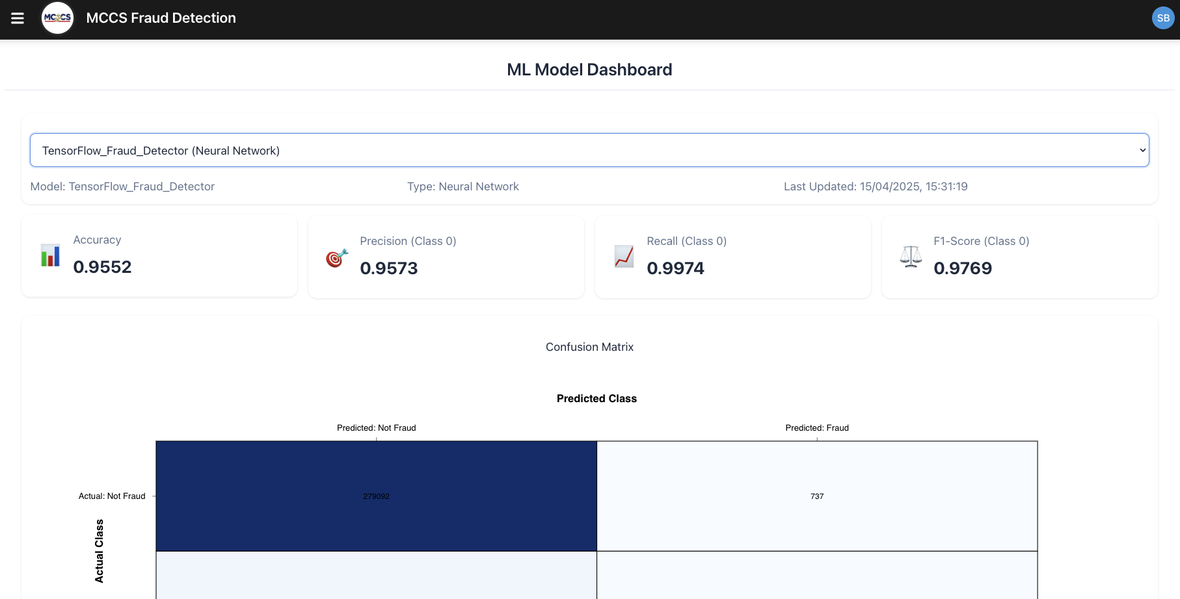Click the dropdown chevron to change models
This screenshot has width=1180, height=599.
tap(1142, 150)
